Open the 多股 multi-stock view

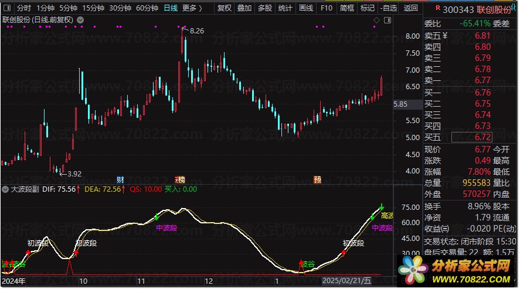coord(265,8)
